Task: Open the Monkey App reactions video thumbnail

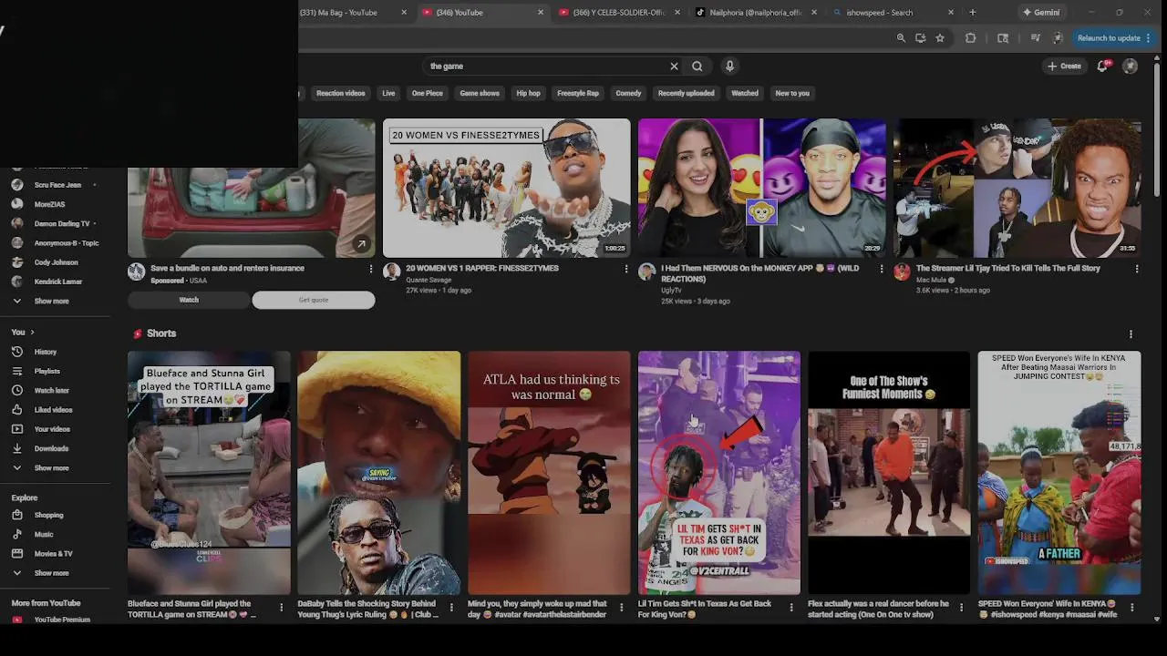Action: pos(761,188)
